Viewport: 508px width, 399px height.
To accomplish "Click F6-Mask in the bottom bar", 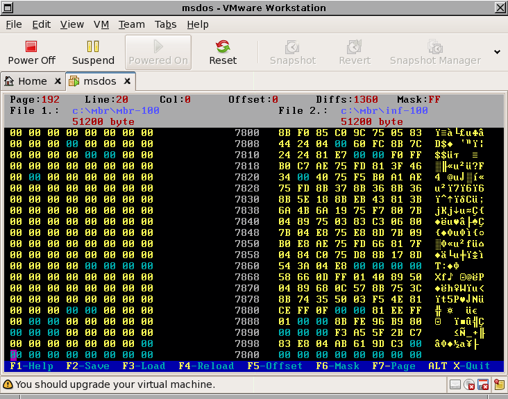I will (337, 366).
